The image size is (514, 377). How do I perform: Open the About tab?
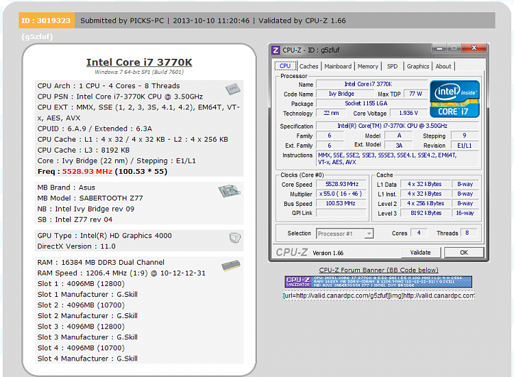pyautogui.click(x=443, y=66)
